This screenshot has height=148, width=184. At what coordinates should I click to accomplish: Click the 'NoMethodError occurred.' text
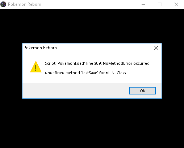127,63
